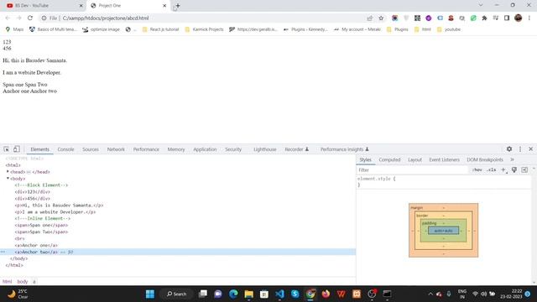Select the Elements tab

(x=39, y=149)
